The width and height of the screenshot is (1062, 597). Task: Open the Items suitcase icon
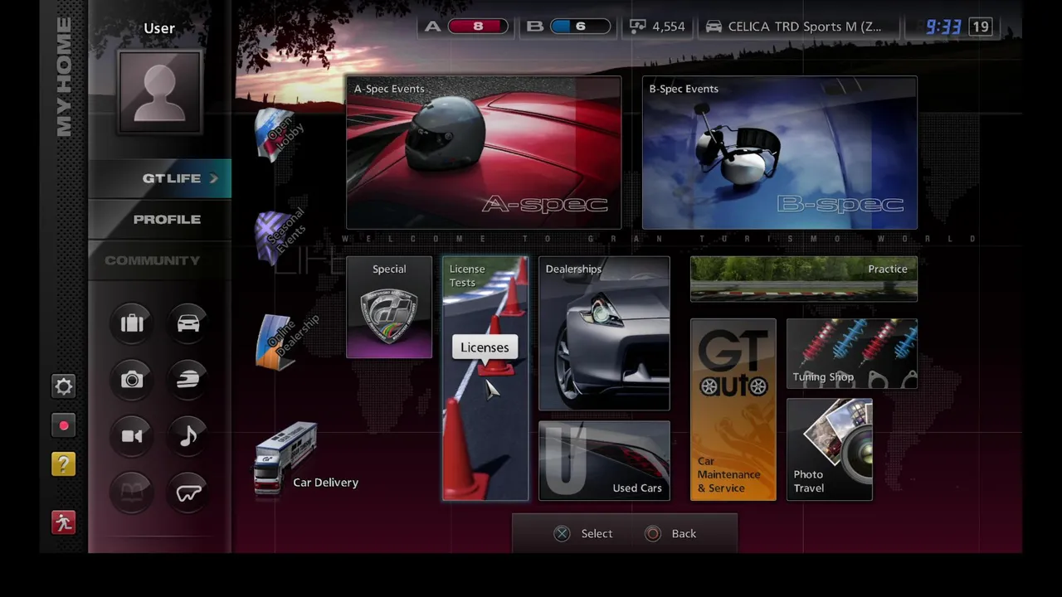coord(132,323)
